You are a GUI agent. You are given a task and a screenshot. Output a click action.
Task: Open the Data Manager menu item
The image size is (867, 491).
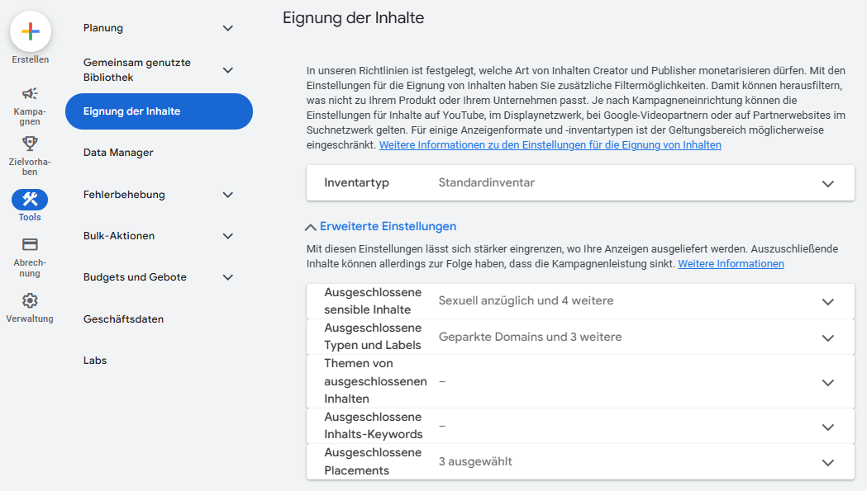(x=117, y=152)
